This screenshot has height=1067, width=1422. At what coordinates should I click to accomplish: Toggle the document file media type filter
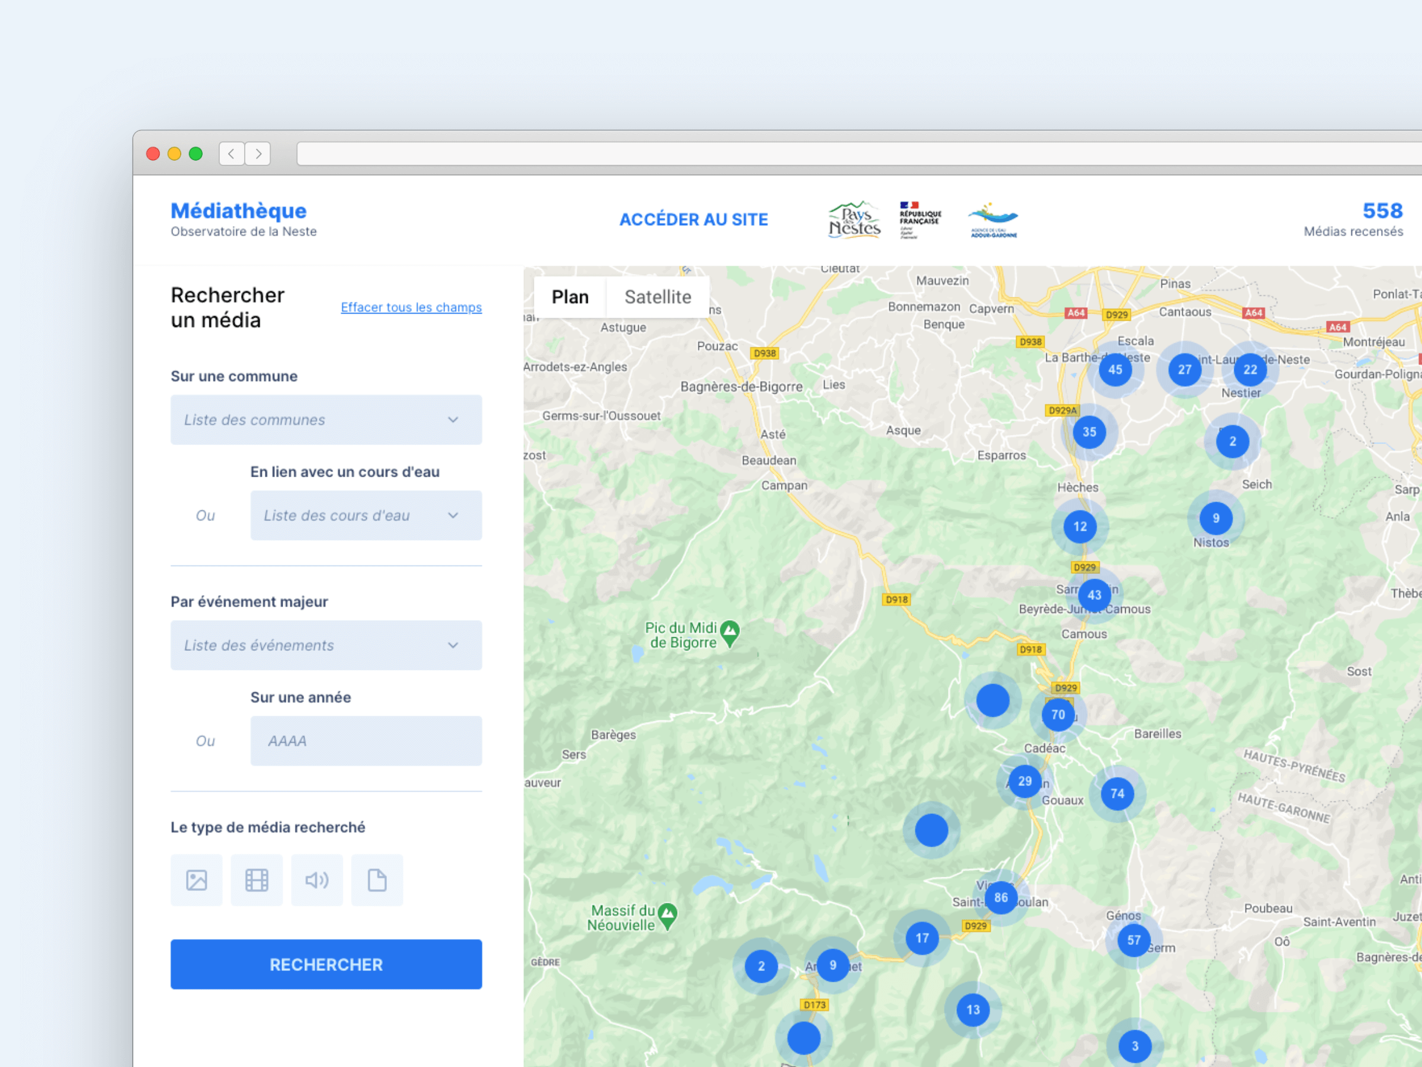pos(377,880)
